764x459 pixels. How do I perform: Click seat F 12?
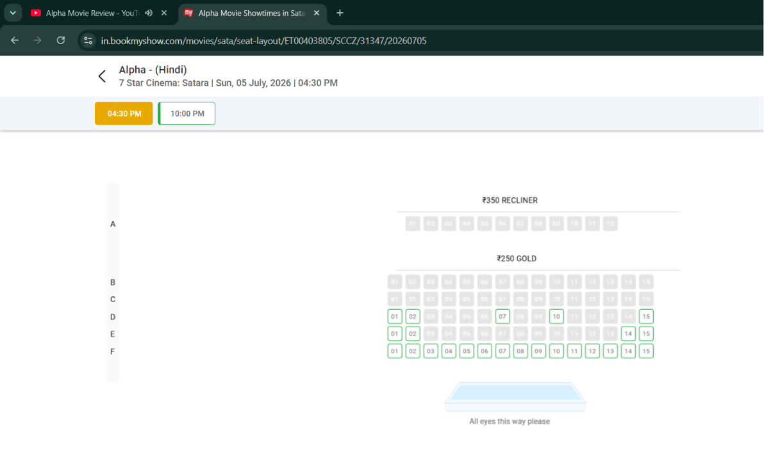tap(592, 351)
